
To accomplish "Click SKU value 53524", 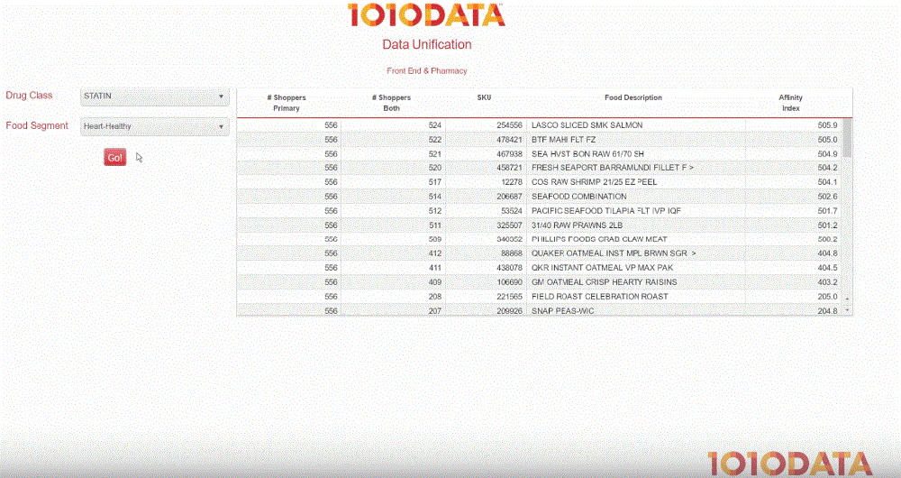I will click(x=512, y=211).
